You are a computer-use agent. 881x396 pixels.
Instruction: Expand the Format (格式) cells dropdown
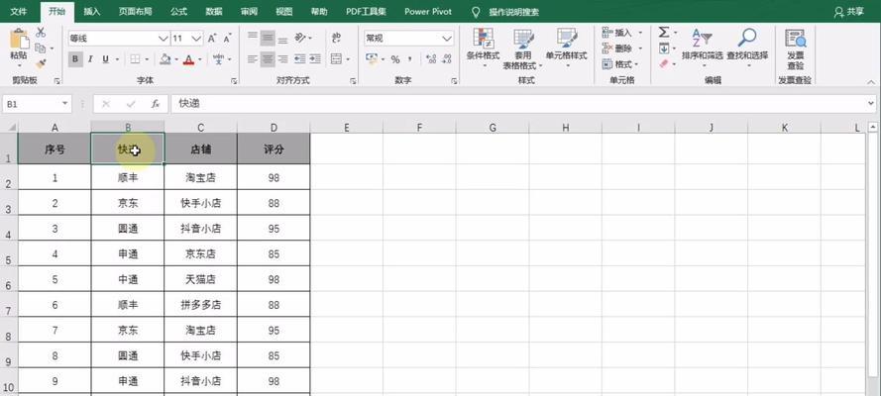click(636, 64)
